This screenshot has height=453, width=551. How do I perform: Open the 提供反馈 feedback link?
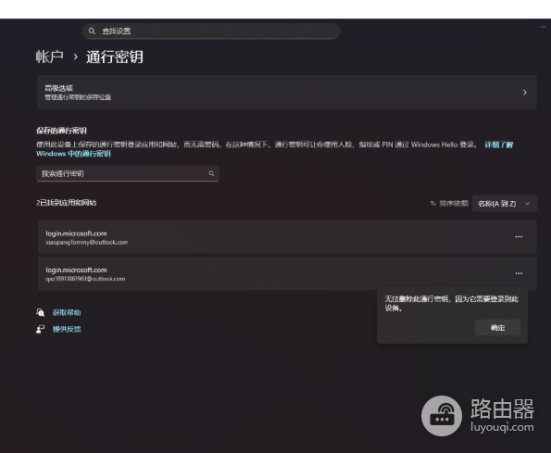click(67, 329)
